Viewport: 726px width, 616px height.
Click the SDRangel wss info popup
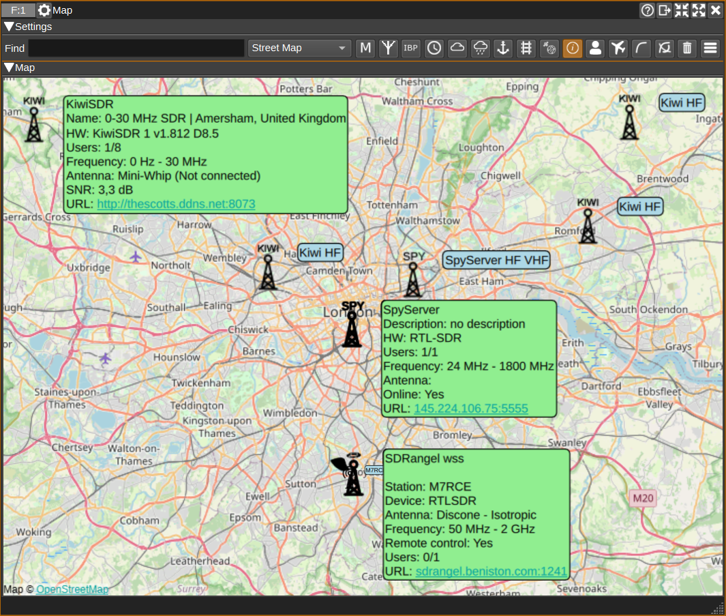coord(477,514)
